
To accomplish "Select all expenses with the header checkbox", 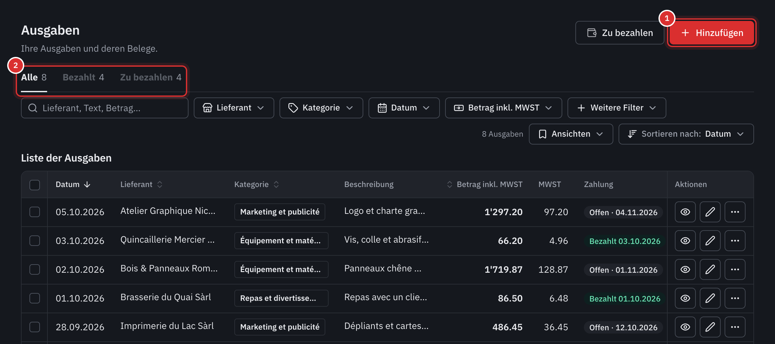I will coord(35,185).
